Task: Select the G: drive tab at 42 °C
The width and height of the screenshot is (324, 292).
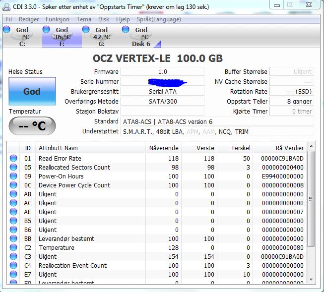Action: coord(101,37)
